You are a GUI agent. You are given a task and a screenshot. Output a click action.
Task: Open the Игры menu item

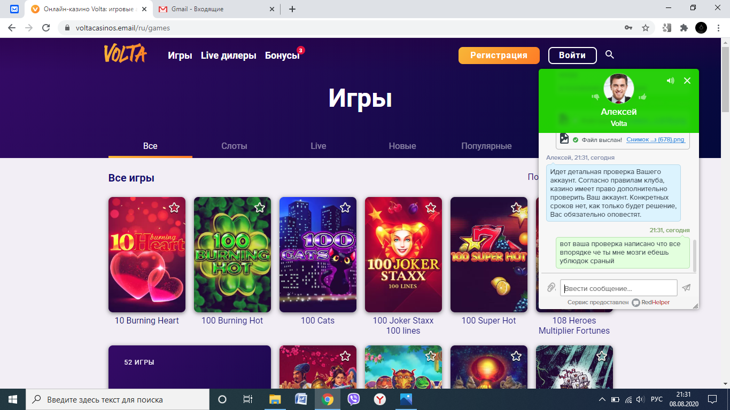click(180, 56)
